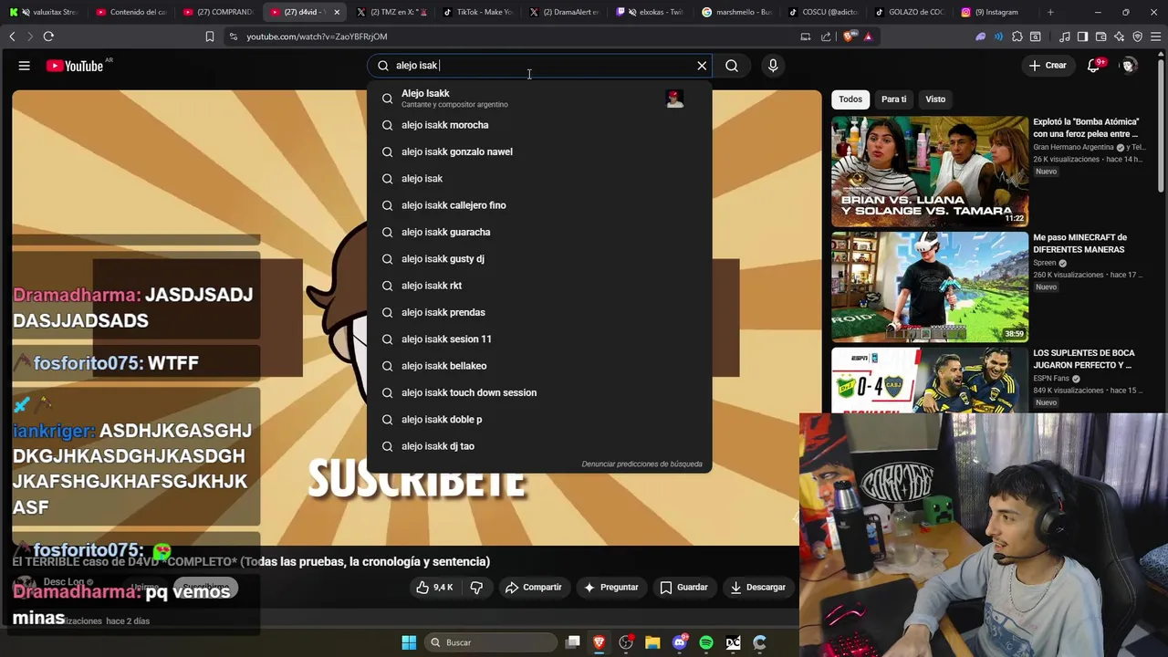Select suggestion alejo isakk dj tao

(538, 446)
